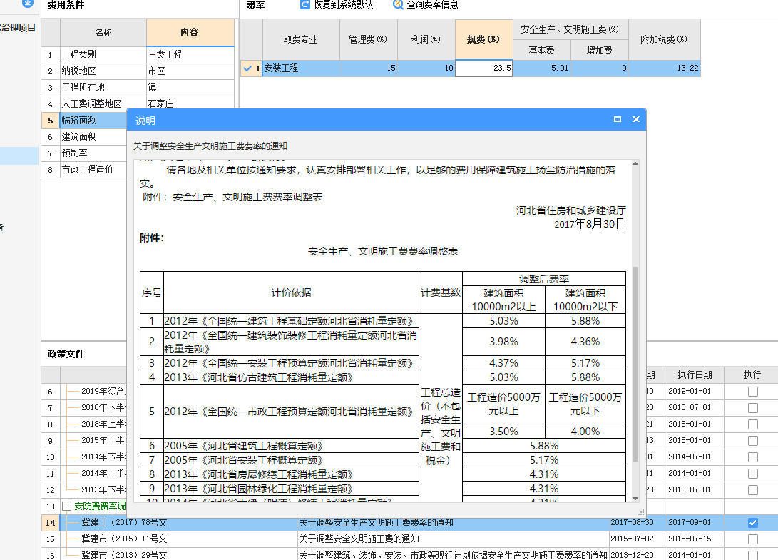This screenshot has height=560, width=778.
Task: Click execution date 2017-09-01 cell
Action: 695,522
